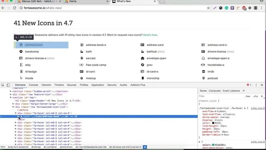Click the styles Filter input field
The height and width of the screenshot is (150, 266).
click(221, 96)
